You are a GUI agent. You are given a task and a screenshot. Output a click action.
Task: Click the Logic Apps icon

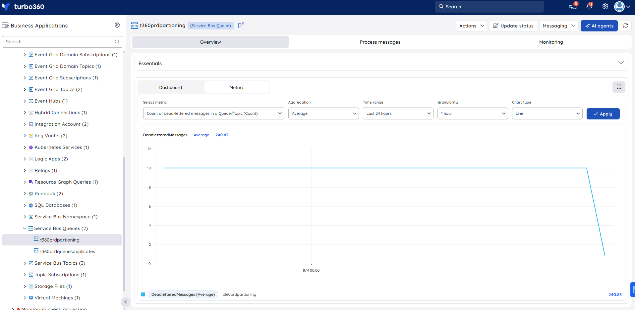point(31,159)
